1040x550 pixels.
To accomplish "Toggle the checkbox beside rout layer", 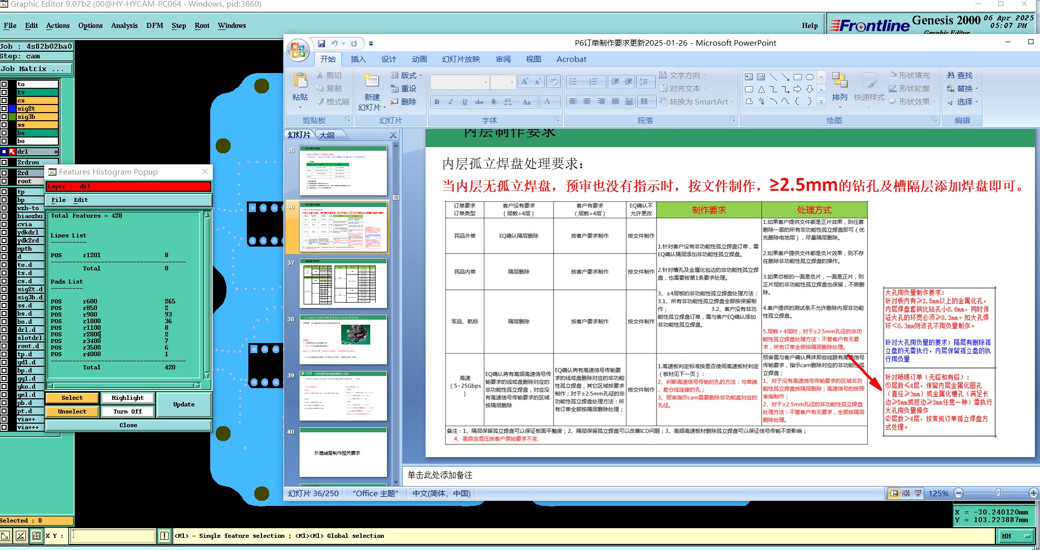I will (4, 181).
